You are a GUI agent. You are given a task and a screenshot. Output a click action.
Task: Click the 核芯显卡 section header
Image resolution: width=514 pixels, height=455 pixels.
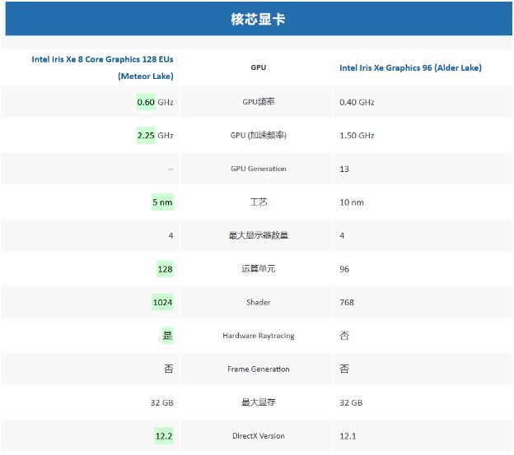coord(259,19)
